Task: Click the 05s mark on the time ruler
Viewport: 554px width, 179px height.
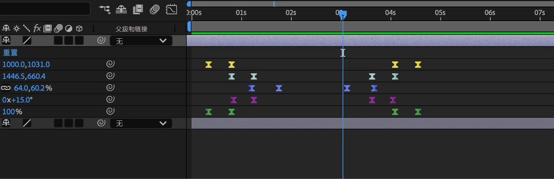Action: tap(440, 12)
